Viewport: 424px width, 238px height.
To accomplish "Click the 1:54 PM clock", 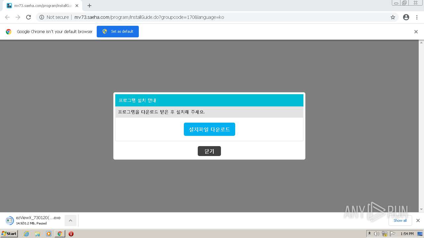I will tap(407, 234).
